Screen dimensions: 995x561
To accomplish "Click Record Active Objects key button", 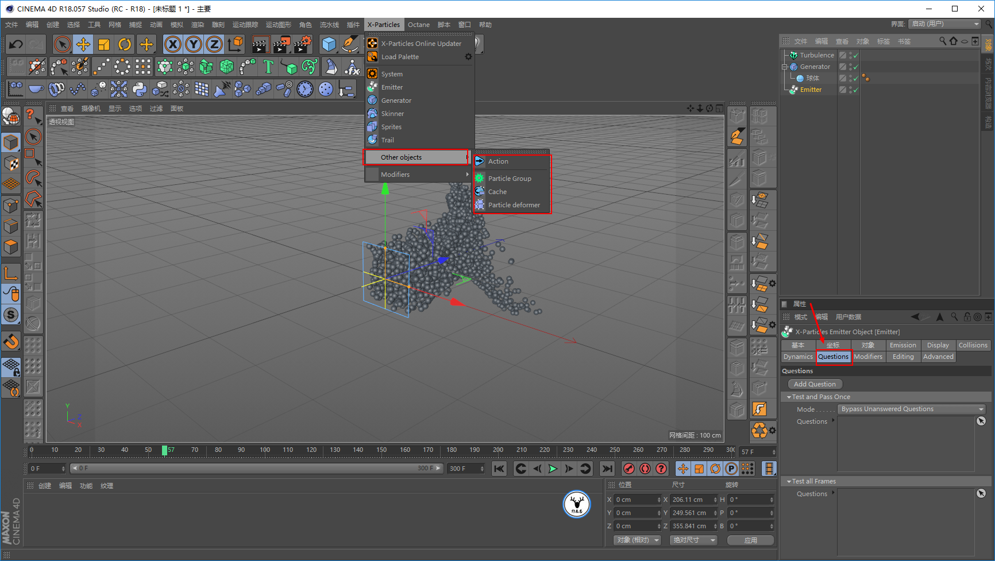I will coord(629,469).
